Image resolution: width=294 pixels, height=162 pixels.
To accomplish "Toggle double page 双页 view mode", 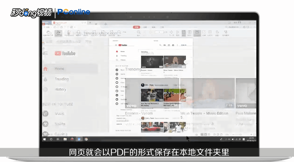I will click(x=190, y=33).
